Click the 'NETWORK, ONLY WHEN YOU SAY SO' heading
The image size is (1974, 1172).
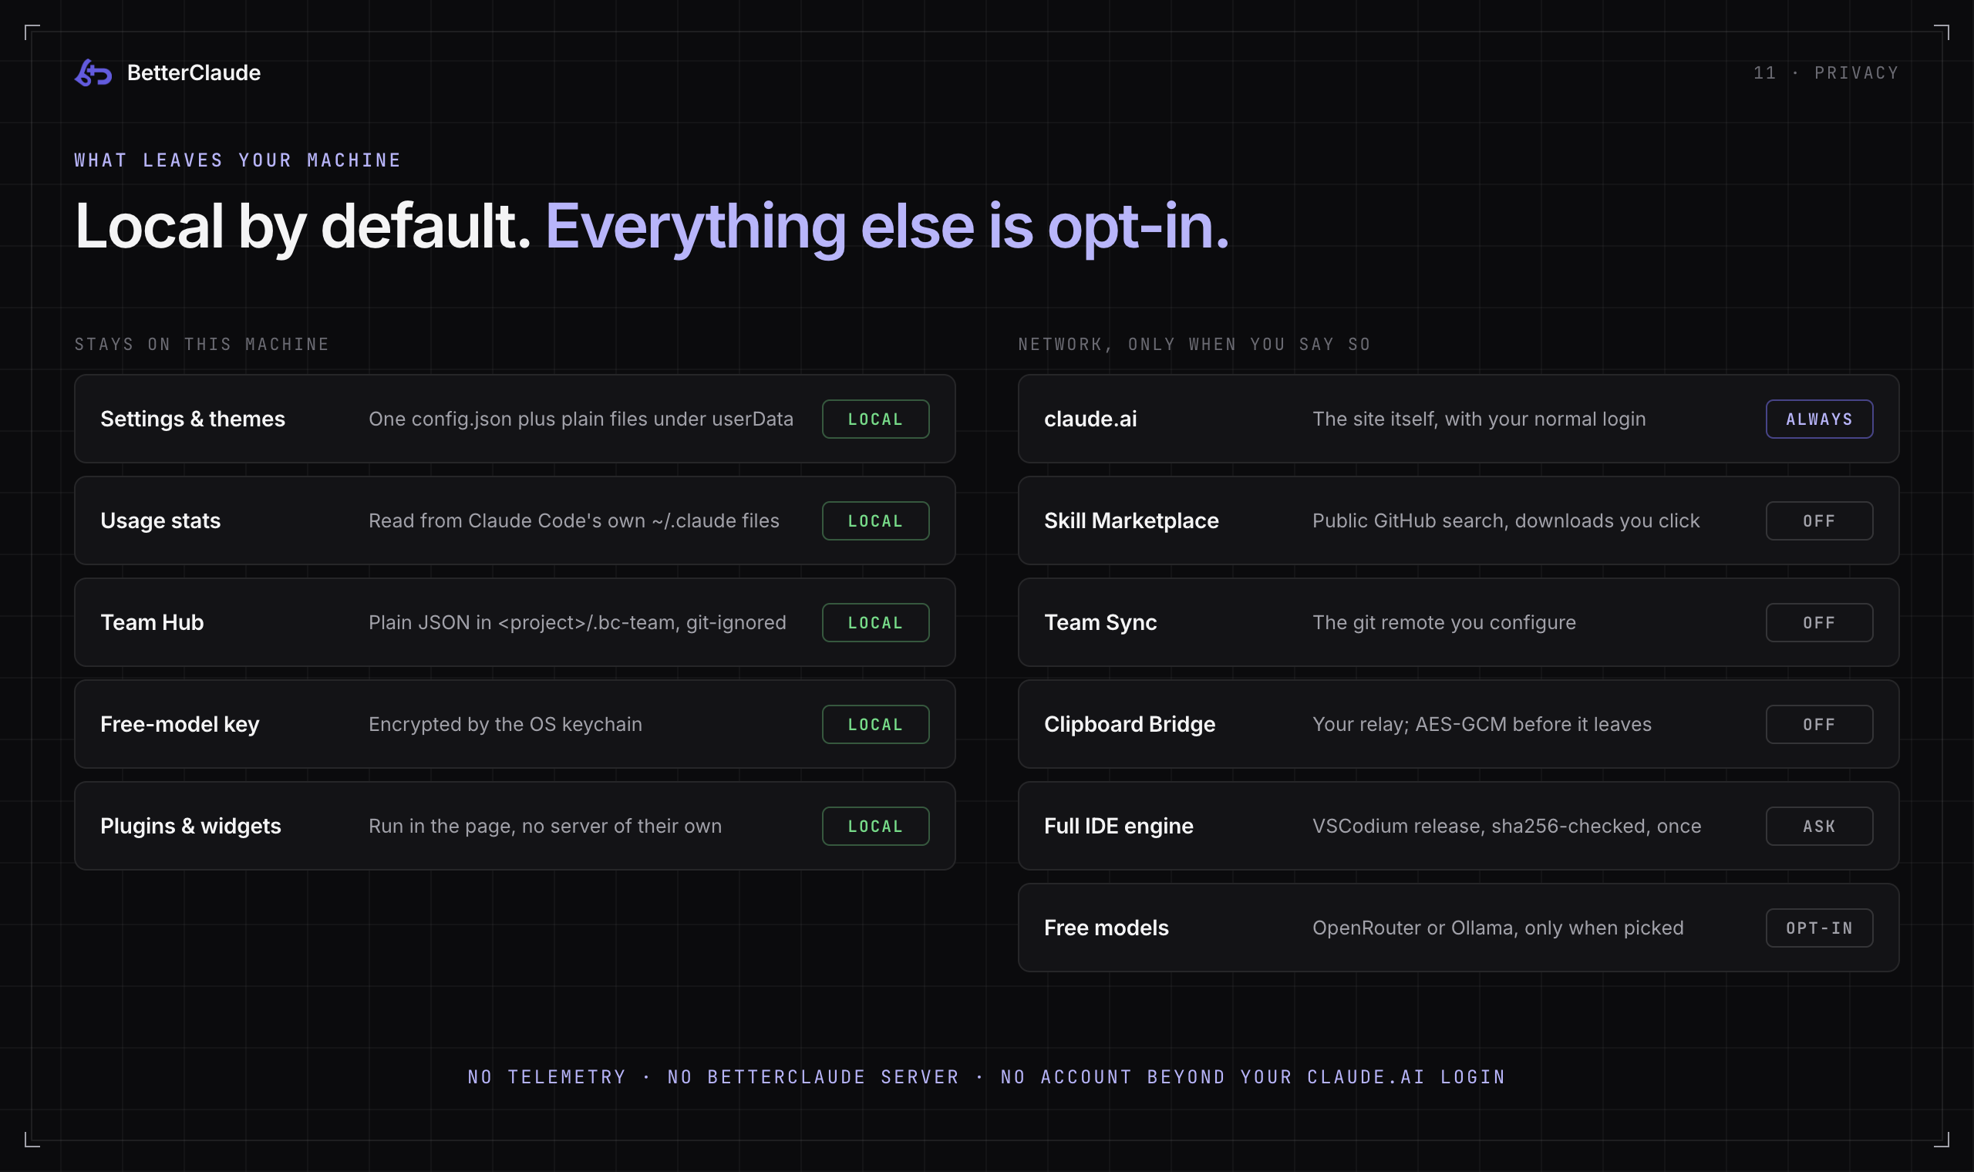(x=1194, y=345)
